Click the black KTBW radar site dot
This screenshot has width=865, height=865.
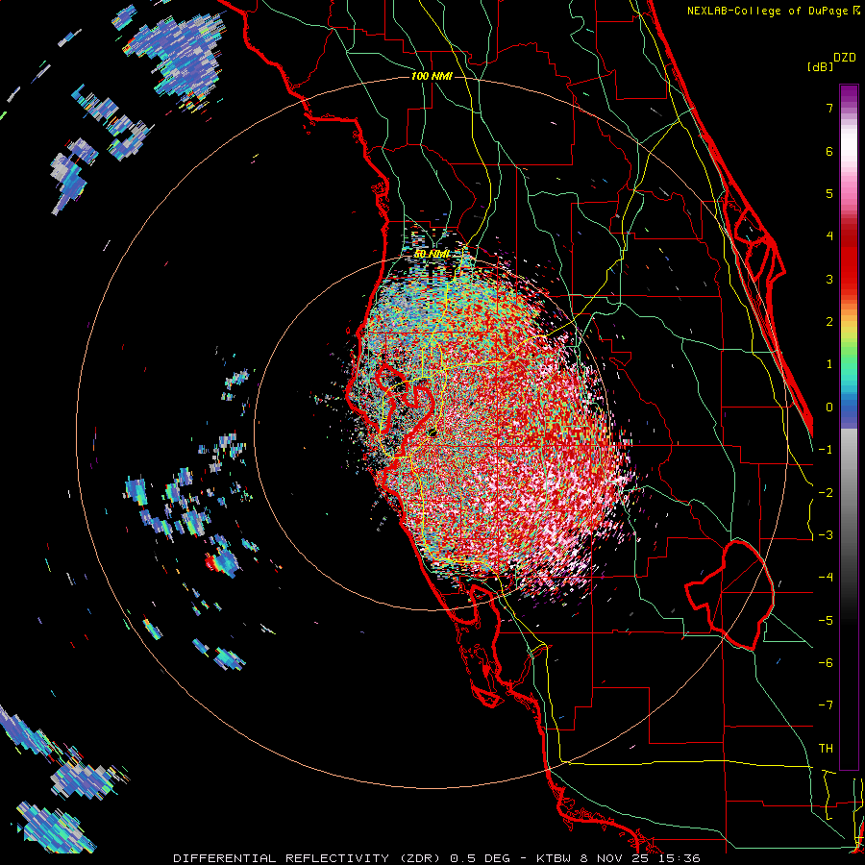pos(432,432)
